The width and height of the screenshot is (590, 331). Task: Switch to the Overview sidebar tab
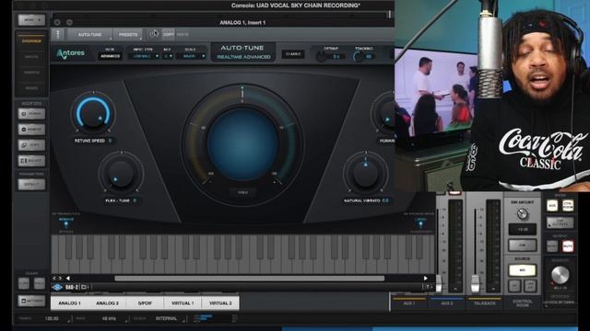(x=31, y=41)
